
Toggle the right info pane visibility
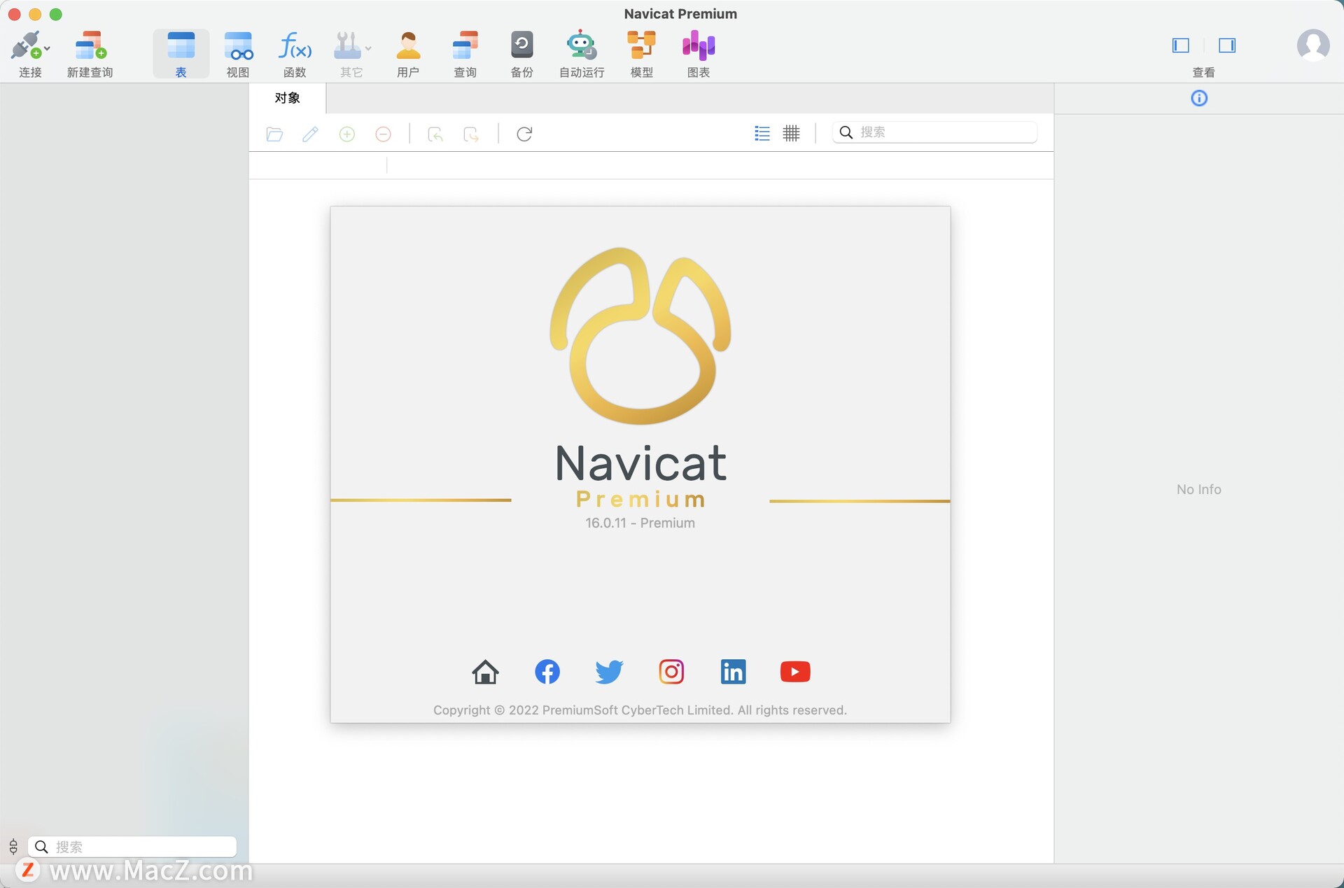(x=1226, y=45)
